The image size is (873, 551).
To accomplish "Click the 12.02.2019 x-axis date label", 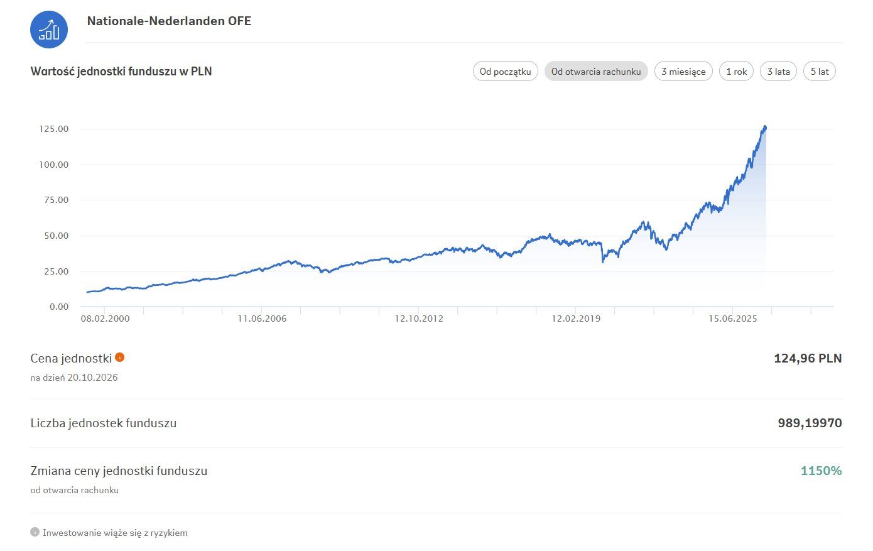I will 576,319.
